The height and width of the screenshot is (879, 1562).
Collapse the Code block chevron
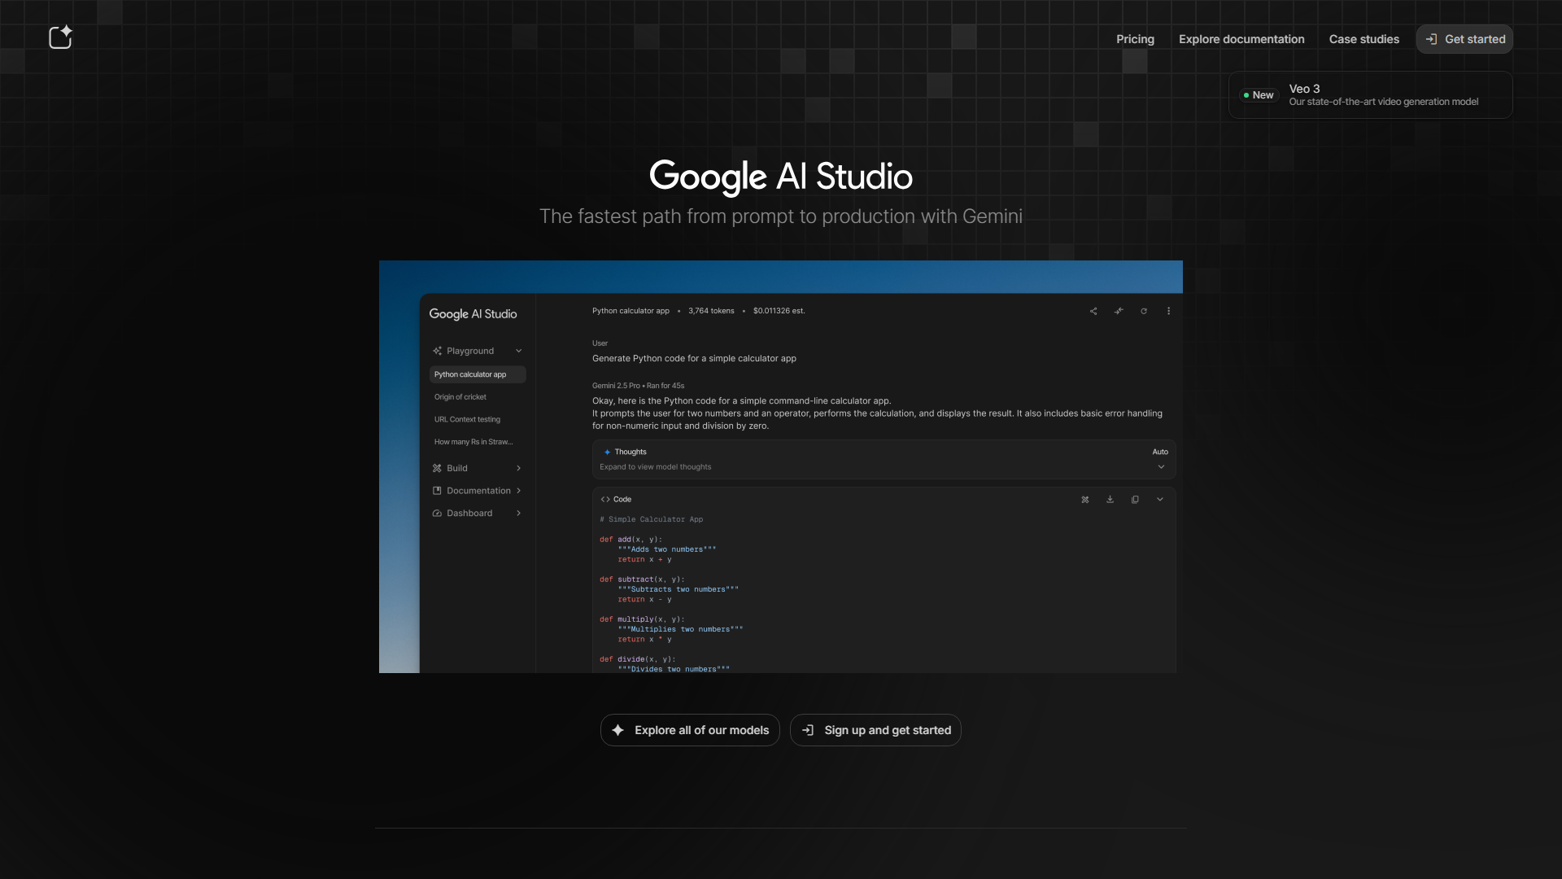[1160, 500]
